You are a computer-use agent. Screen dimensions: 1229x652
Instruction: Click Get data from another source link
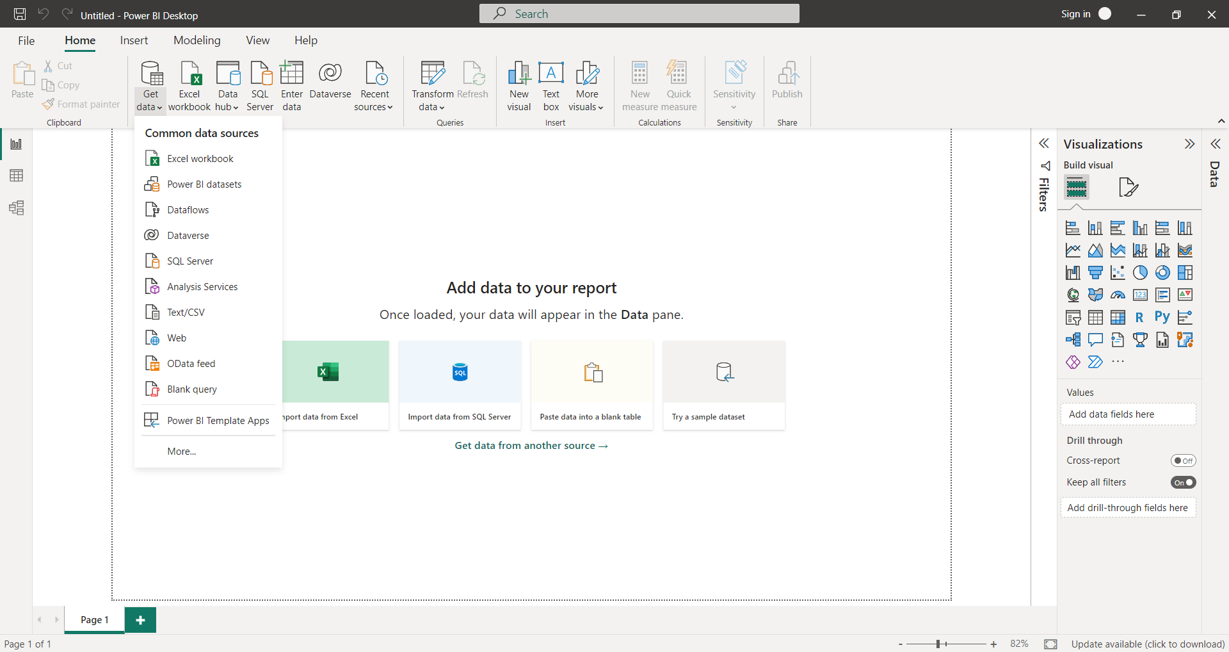click(x=531, y=446)
